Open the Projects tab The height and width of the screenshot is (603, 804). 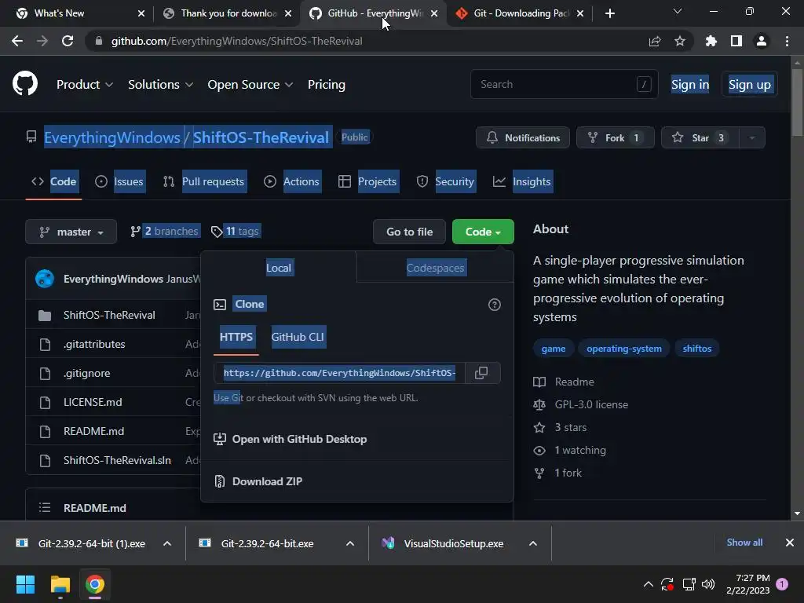(x=367, y=181)
